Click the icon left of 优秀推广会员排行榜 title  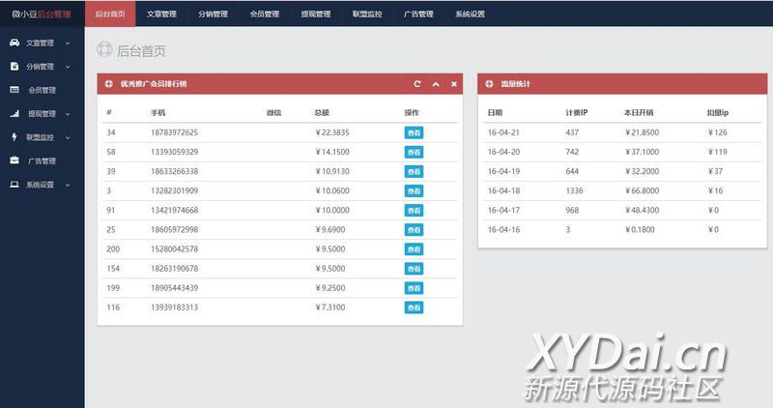(109, 84)
